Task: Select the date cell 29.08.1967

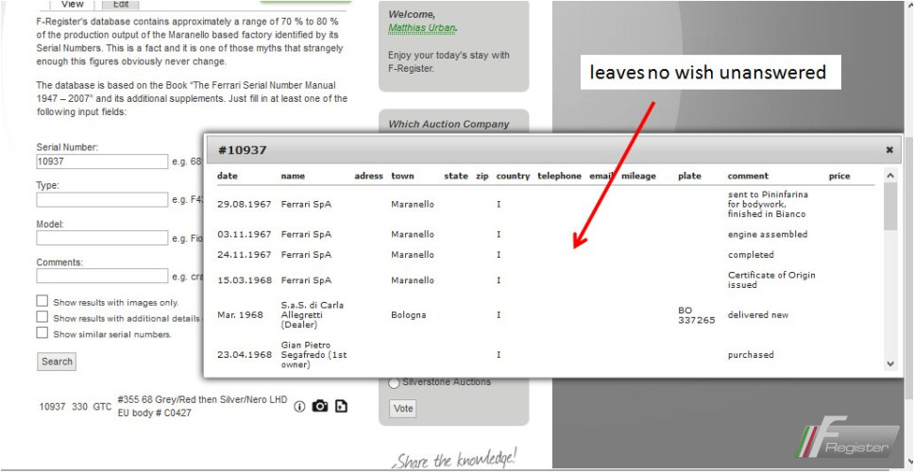Action: 245,205
